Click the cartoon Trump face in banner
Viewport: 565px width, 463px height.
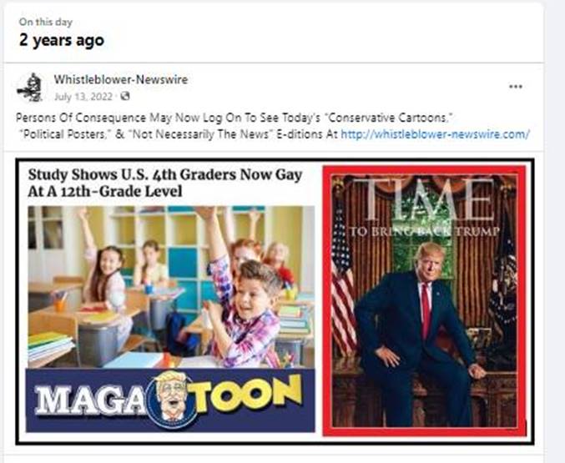[172, 398]
